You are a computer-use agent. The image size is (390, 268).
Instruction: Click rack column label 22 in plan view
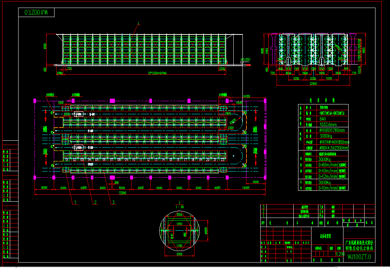tap(222, 160)
